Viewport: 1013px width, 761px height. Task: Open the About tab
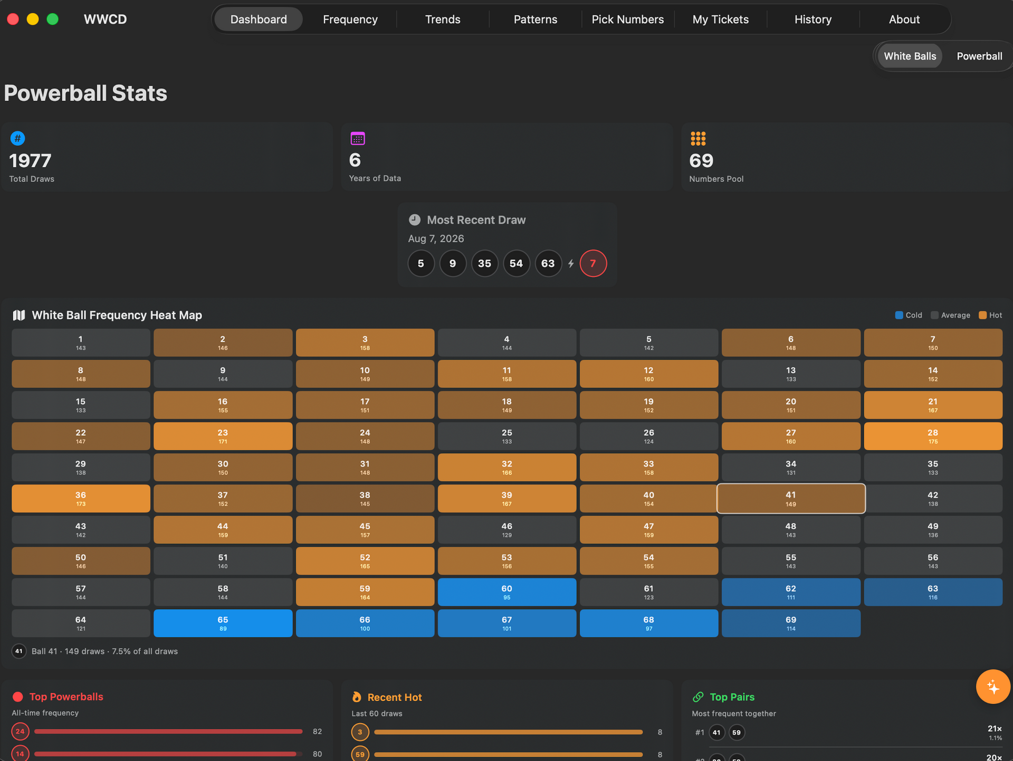click(904, 20)
